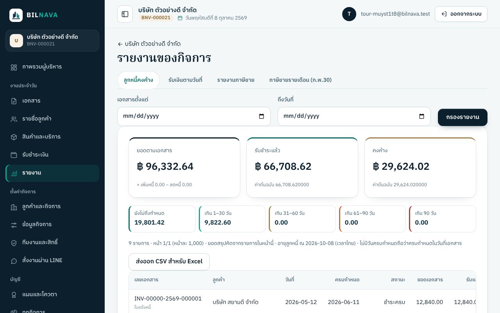Click the รายชื่อลูกค้า people icon
500x313 pixels.
14,119
